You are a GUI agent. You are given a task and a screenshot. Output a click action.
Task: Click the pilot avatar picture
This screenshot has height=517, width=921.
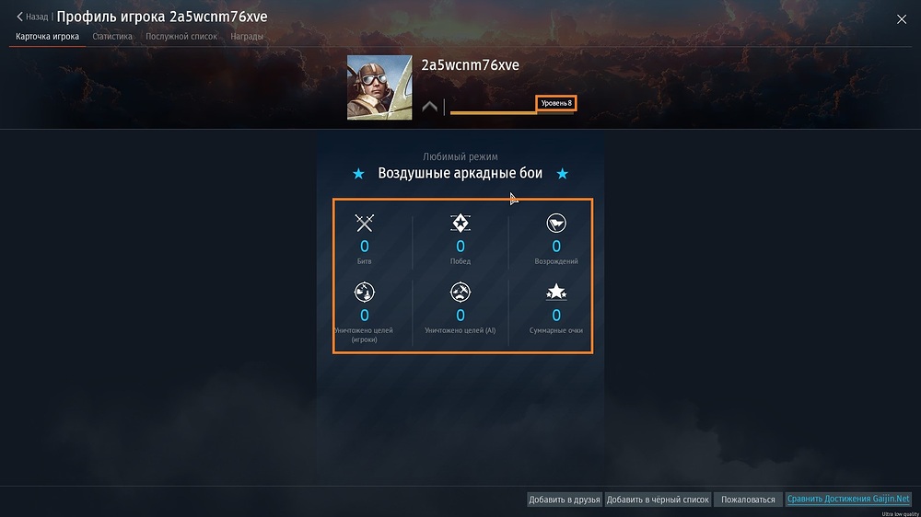coord(379,87)
